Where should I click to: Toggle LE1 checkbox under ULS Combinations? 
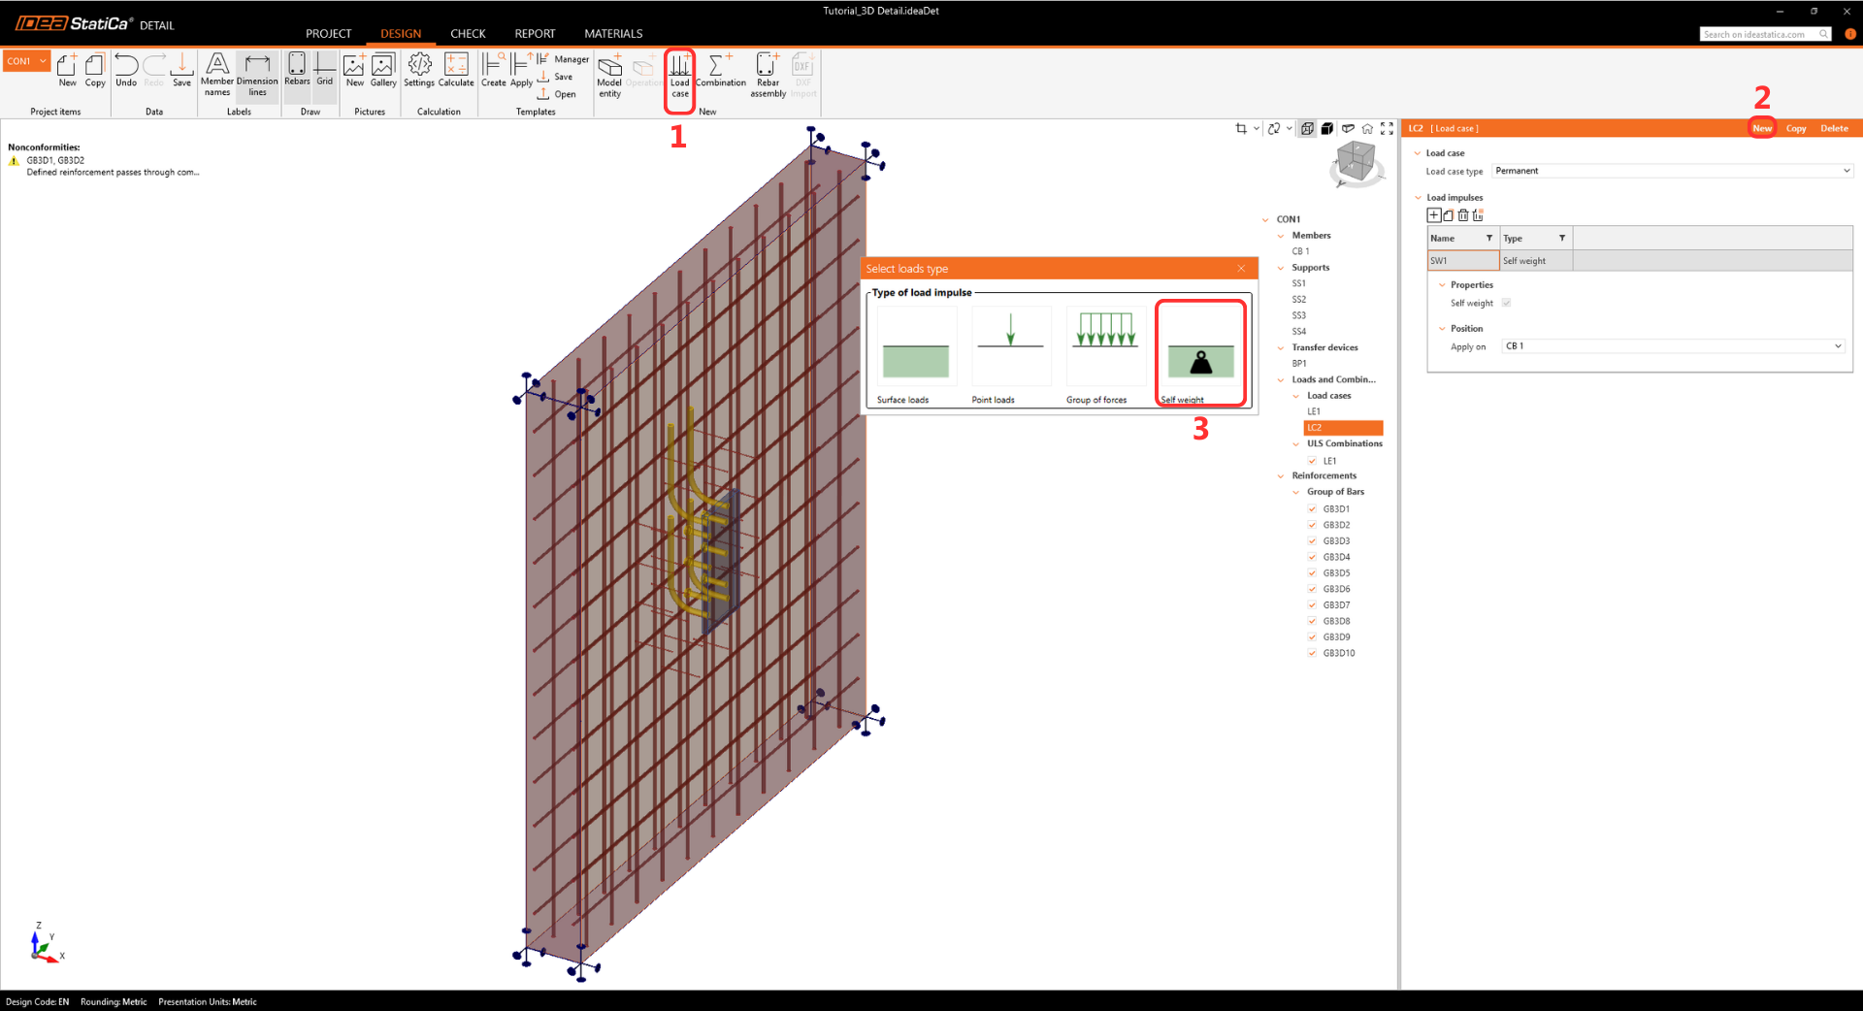[1312, 461]
